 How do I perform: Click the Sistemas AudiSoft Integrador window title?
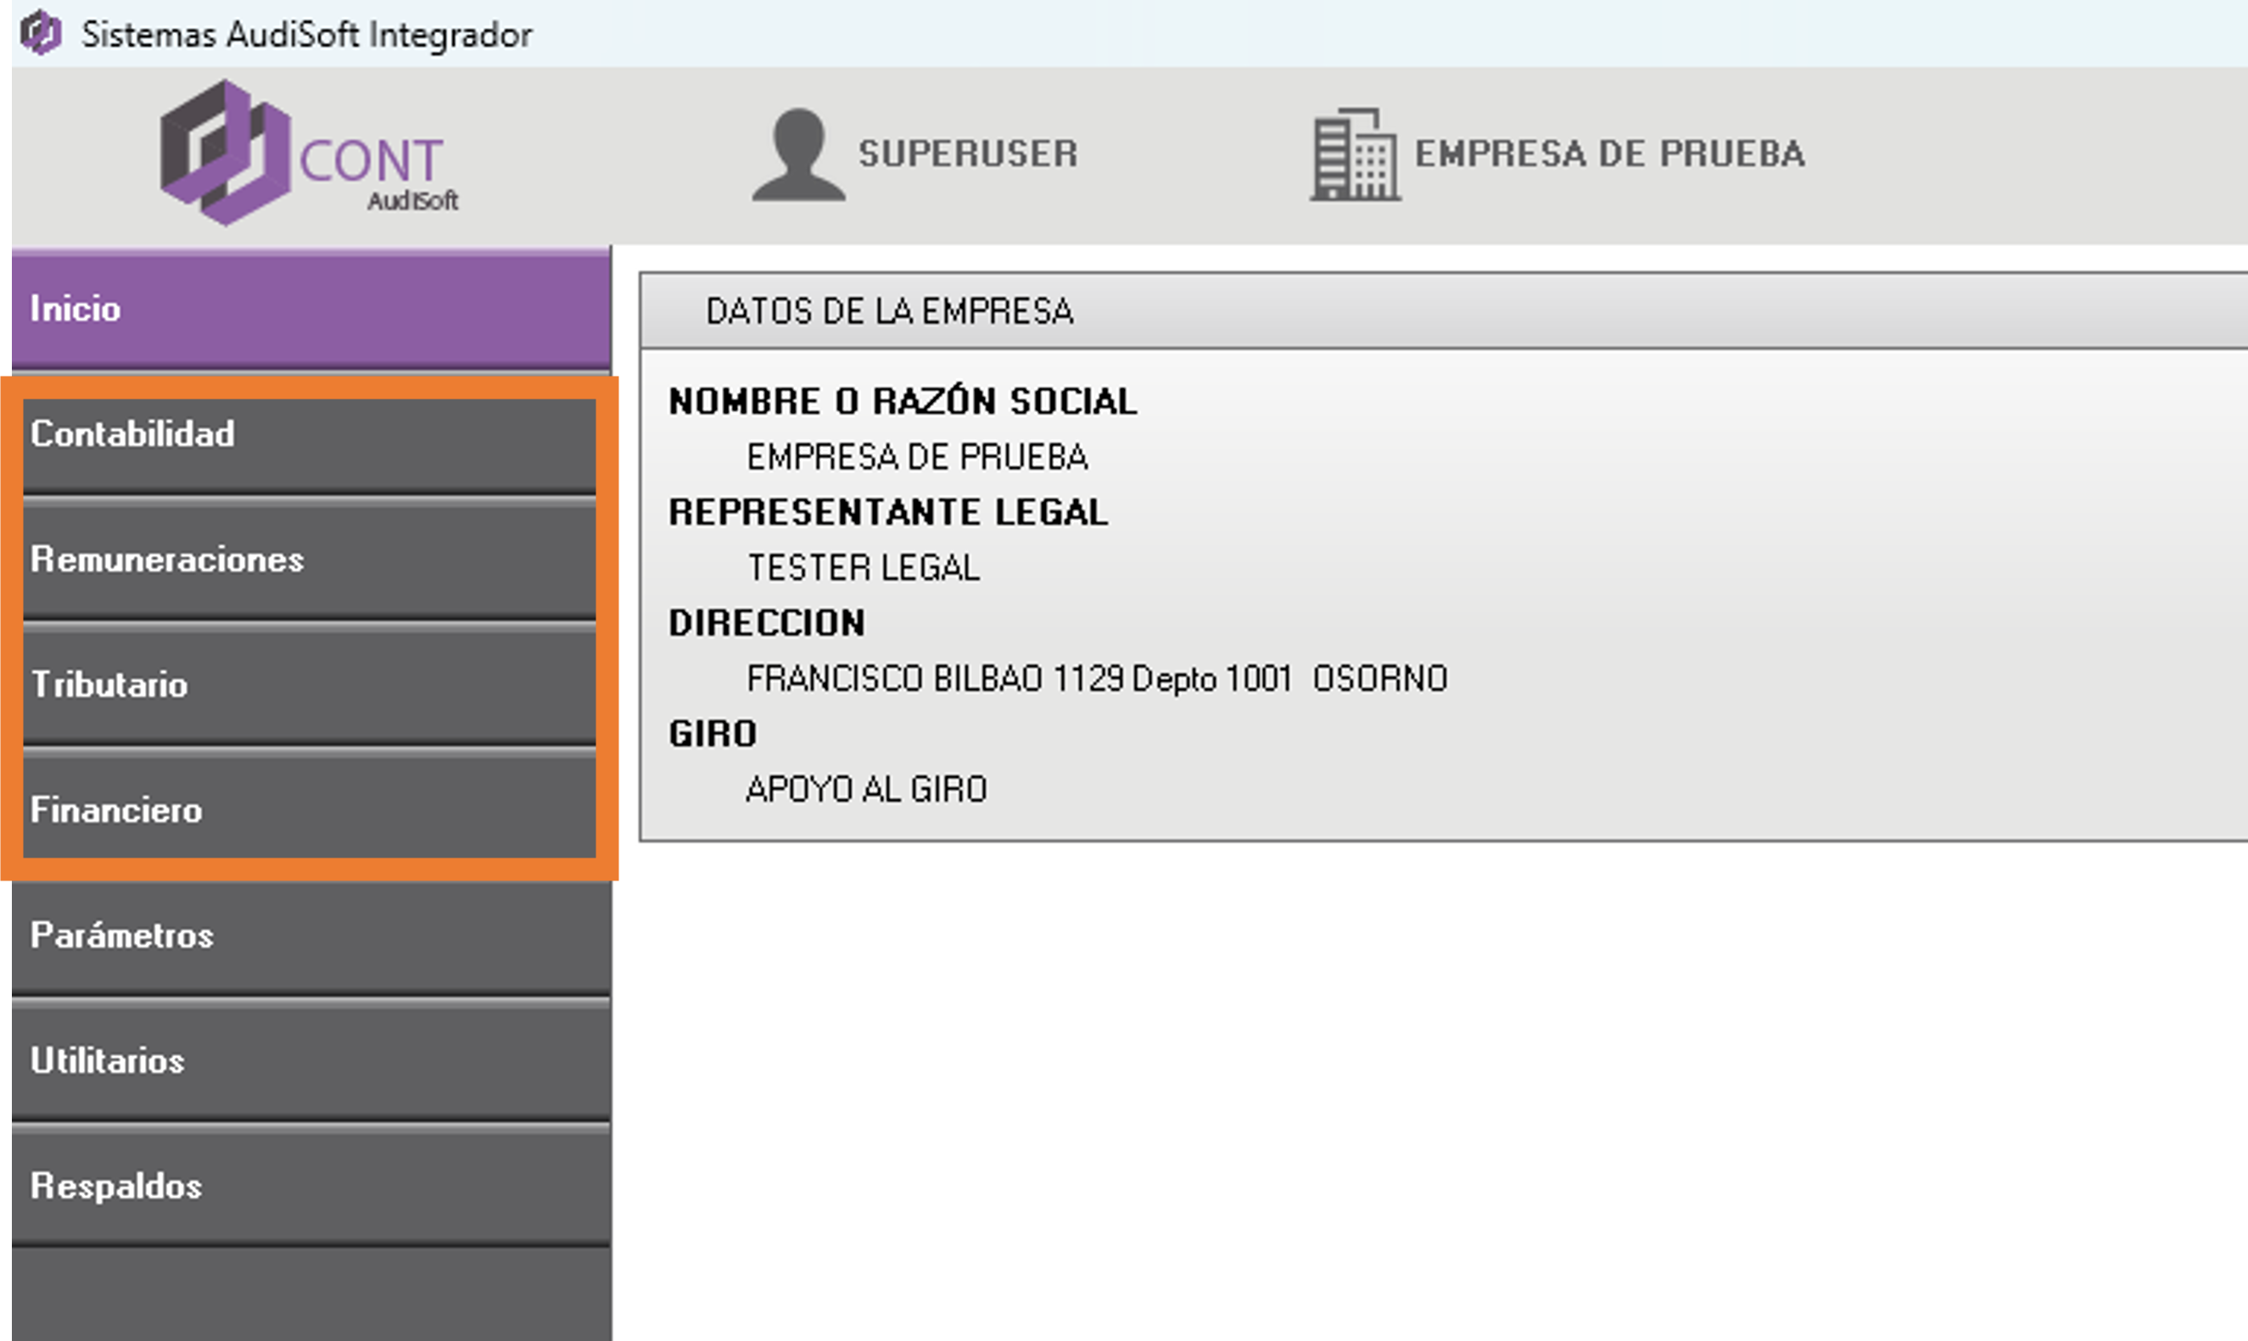tap(306, 36)
